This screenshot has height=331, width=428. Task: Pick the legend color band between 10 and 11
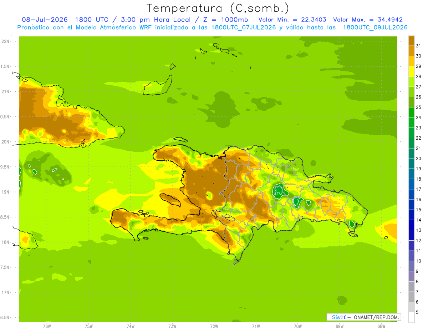tap(411, 256)
